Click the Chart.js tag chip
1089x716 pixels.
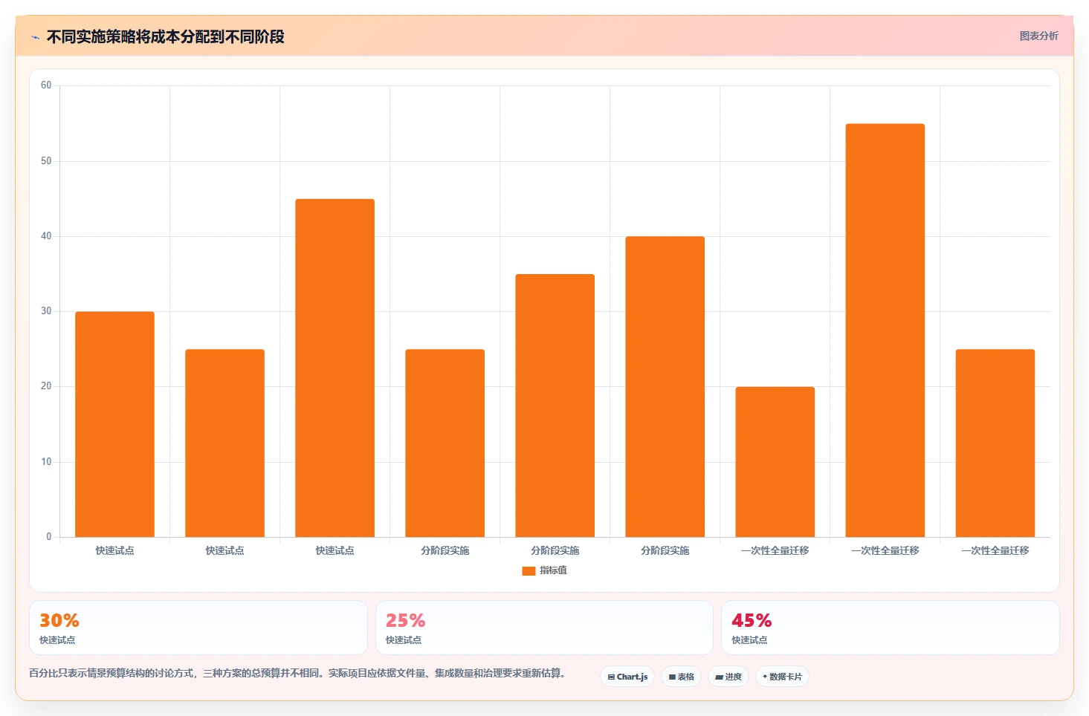coord(627,677)
